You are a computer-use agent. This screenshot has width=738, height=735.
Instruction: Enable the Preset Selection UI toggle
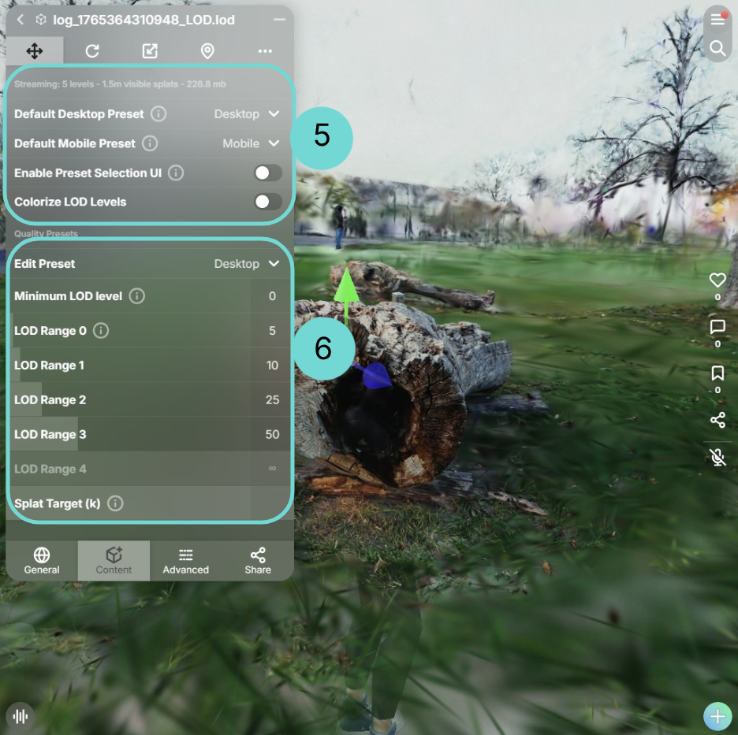click(267, 173)
